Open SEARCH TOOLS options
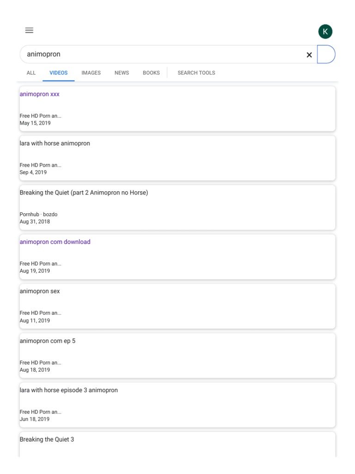Viewport: 355px width, 474px height. (196, 73)
